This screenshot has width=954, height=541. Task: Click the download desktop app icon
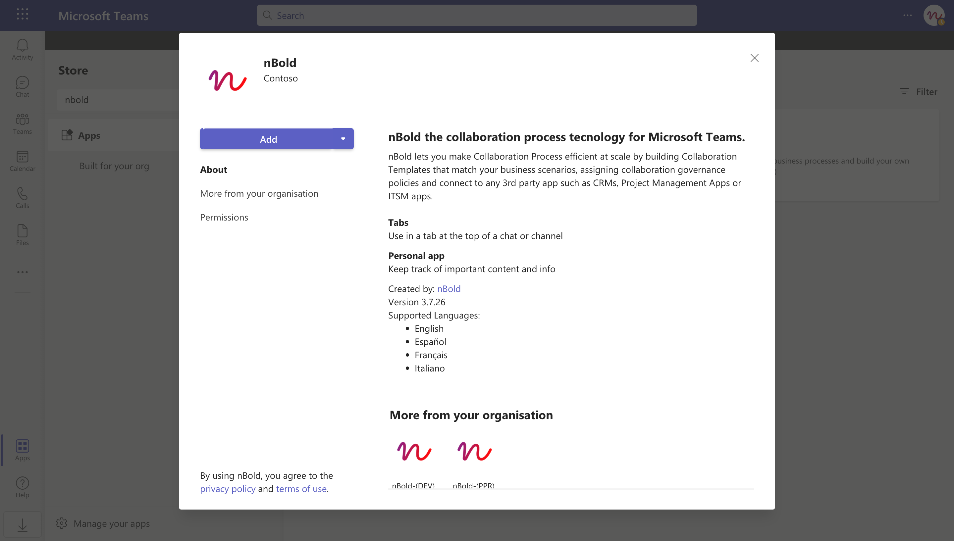tap(22, 525)
